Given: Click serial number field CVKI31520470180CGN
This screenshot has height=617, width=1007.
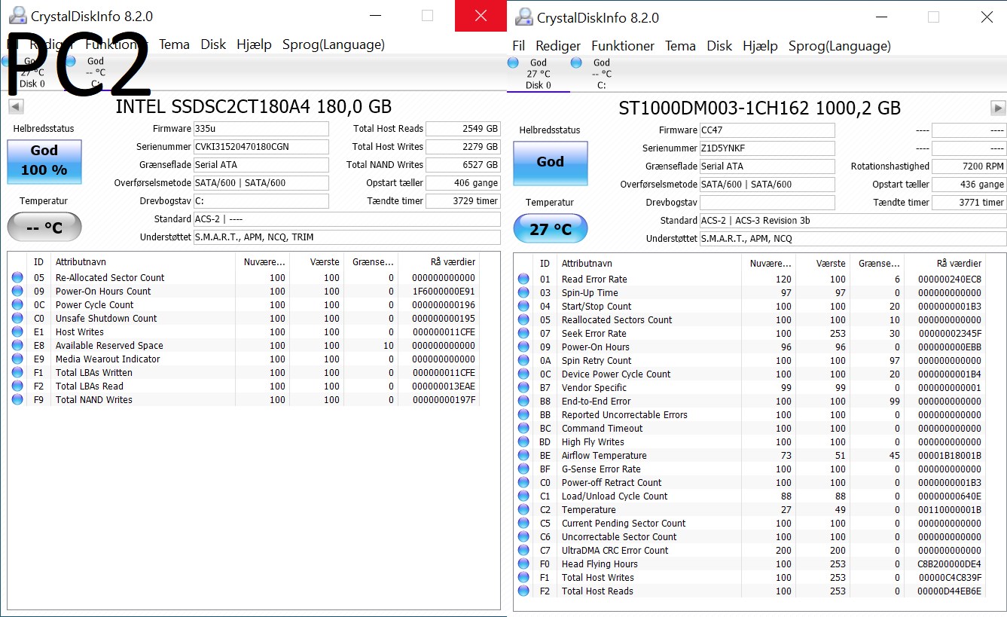Looking at the screenshot, I should click(261, 147).
